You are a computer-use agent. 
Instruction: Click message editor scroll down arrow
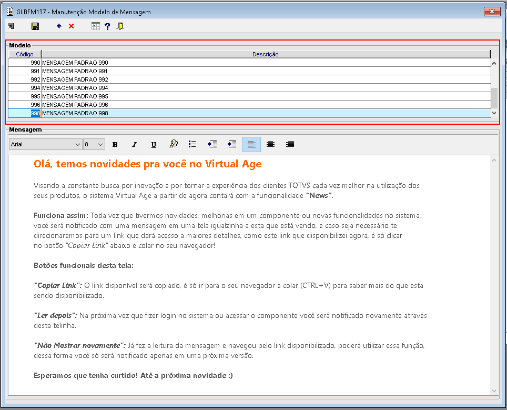pyautogui.click(x=494, y=391)
